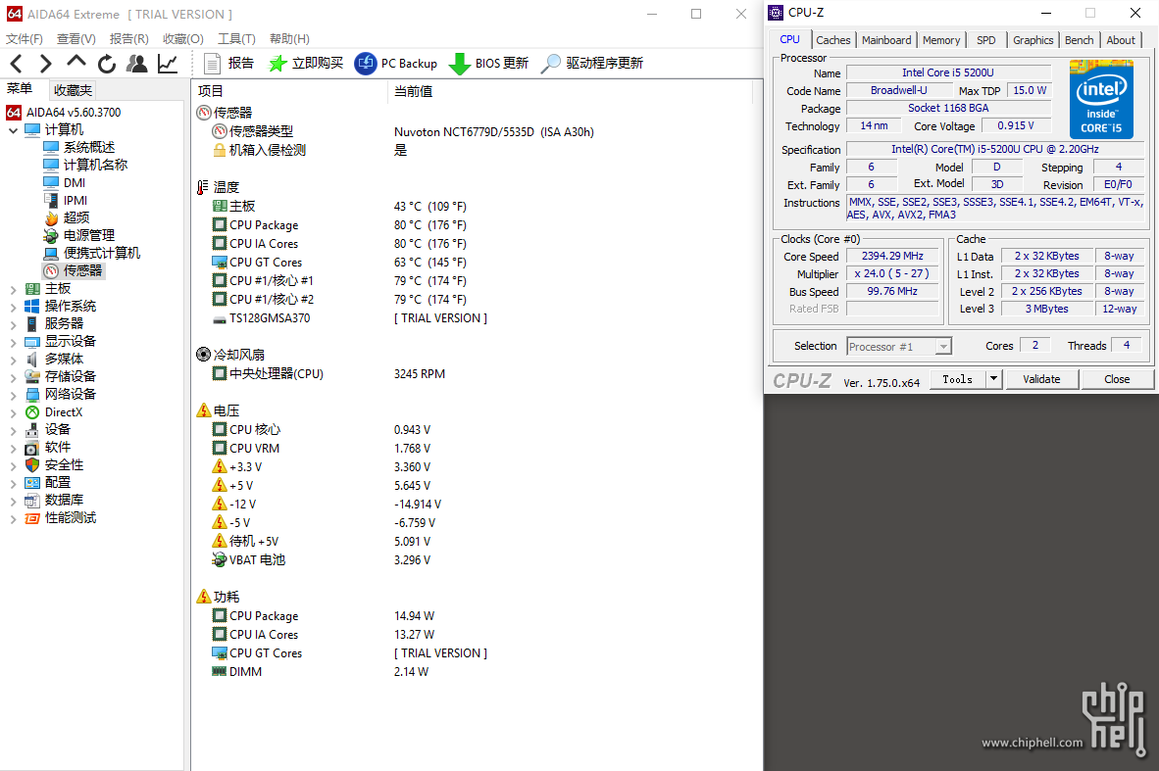Expand the 操作系统 tree node
The image size is (1159, 771).
[x=13, y=307]
